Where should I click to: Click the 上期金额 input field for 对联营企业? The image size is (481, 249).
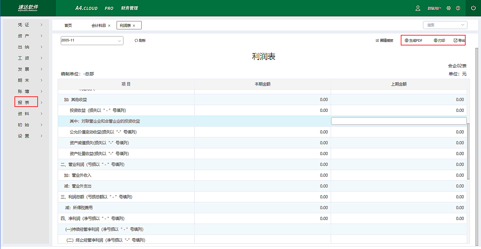tap(399, 121)
